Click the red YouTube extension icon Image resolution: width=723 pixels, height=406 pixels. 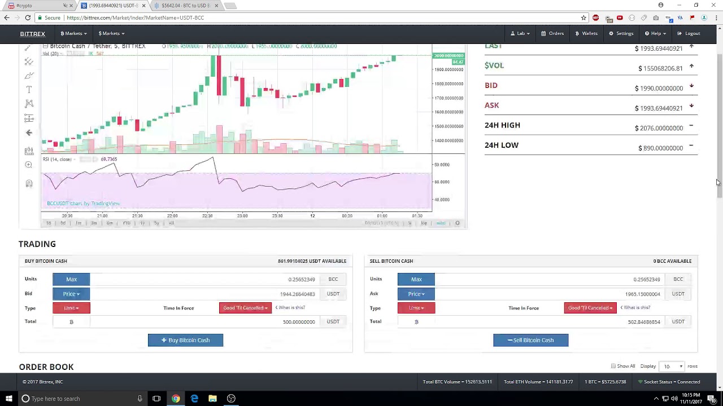(x=620, y=17)
